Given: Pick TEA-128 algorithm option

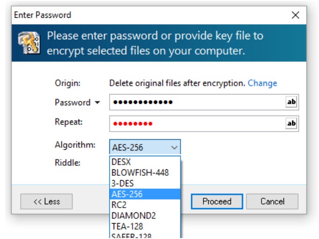Looking at the screenshot, I should tap(145, 226).
